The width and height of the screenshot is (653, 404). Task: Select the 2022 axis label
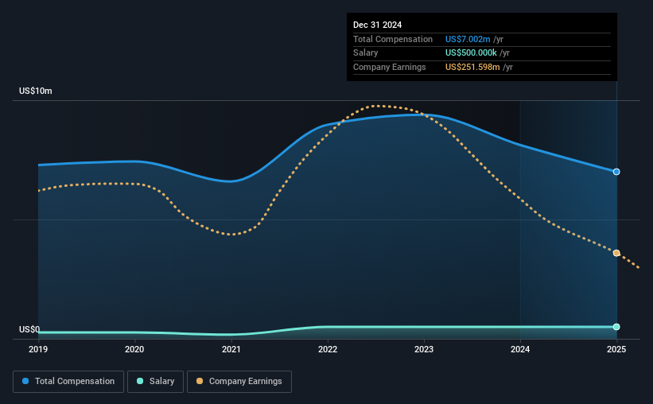[328, 349]
